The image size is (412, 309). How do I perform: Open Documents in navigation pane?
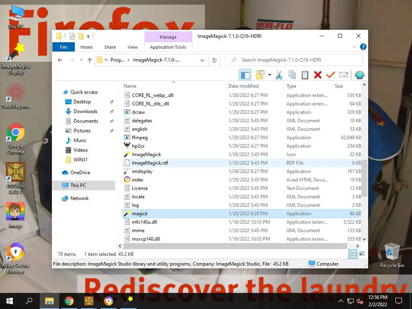coord(86,121)
